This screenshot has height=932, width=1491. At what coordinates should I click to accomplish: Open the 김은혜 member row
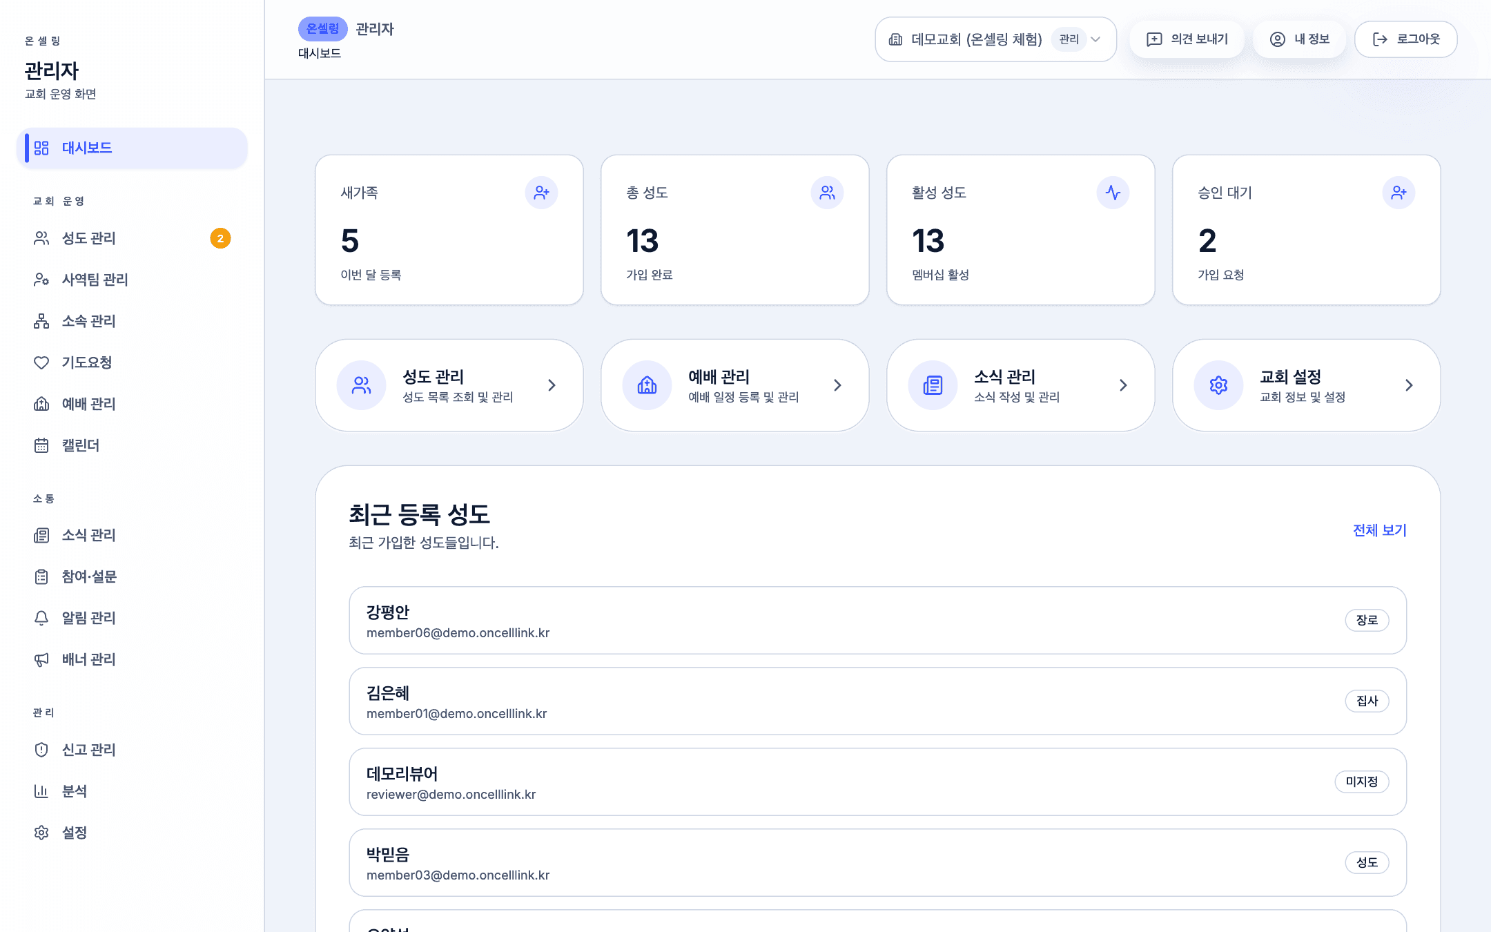click(x=877, y=701)
